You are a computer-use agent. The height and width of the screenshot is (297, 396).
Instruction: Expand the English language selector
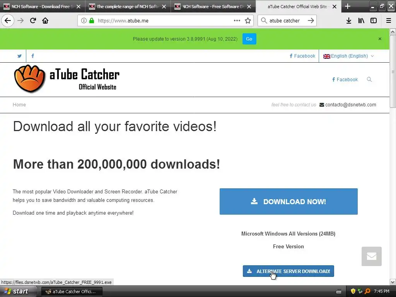pyautogui.click(x=348, y=56)
